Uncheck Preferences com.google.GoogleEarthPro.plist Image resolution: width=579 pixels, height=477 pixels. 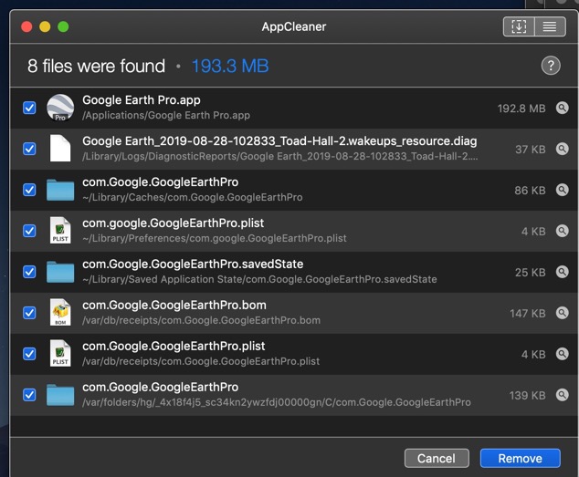click(x=29, y=231)
